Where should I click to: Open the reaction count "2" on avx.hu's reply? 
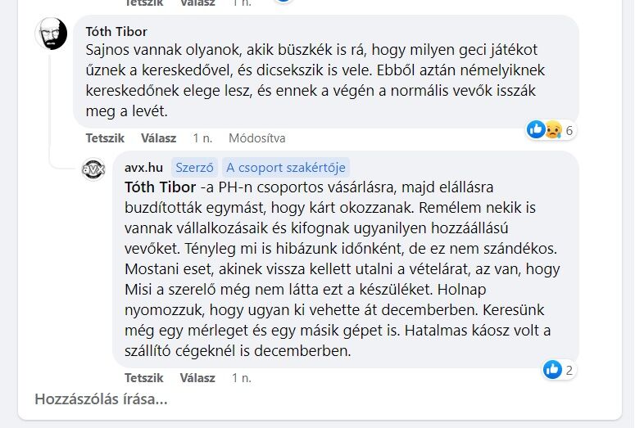pos(569,370)
